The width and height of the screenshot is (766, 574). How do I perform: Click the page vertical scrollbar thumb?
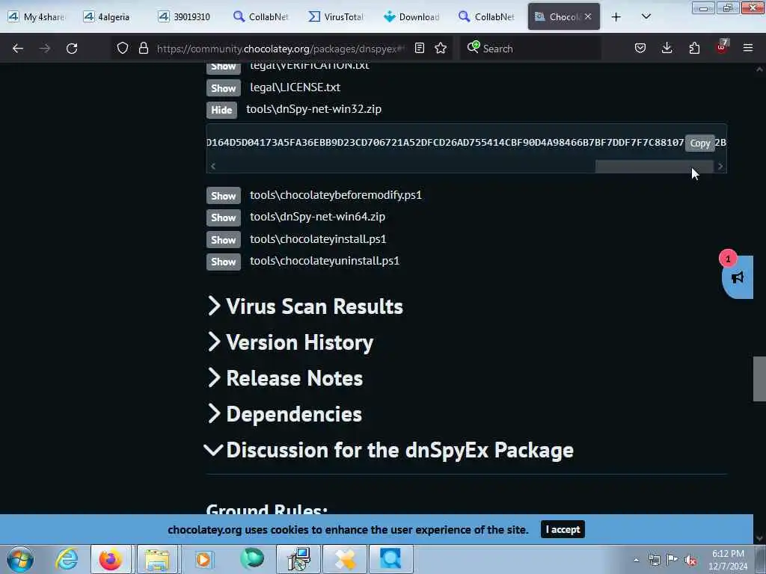[x=759, y=379]
